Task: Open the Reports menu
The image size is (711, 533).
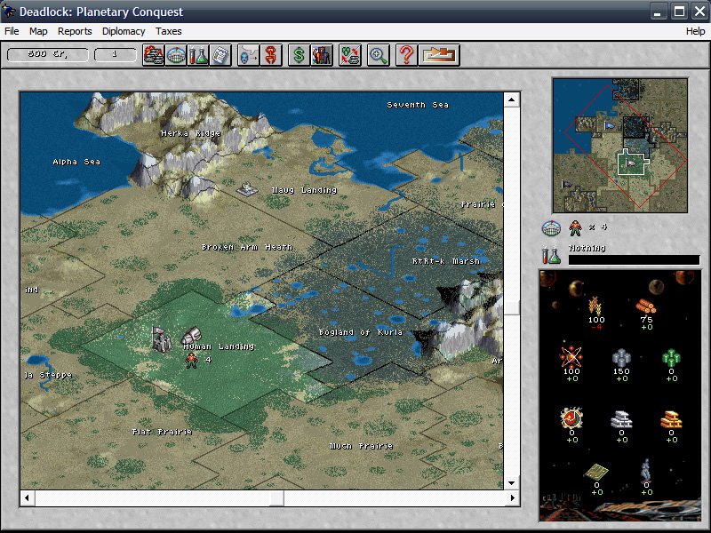Action: point(75,31)
